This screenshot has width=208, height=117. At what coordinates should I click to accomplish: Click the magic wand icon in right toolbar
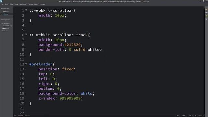206,19
